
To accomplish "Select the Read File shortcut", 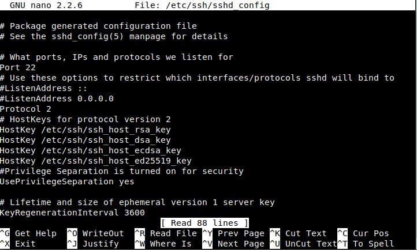I will [173, 233].
